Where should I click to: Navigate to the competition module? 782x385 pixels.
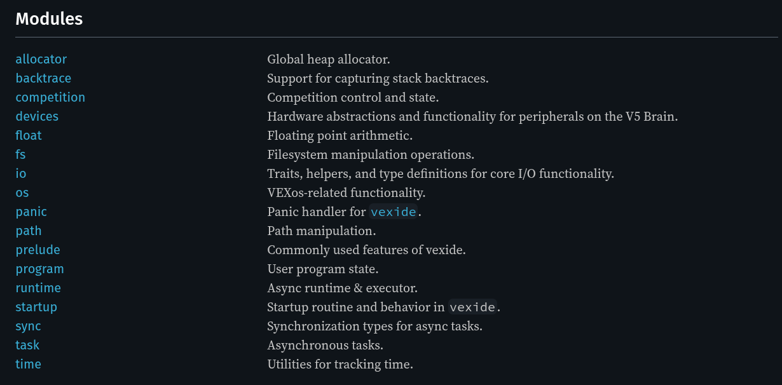pyautogui.click(x=50, y=97)
